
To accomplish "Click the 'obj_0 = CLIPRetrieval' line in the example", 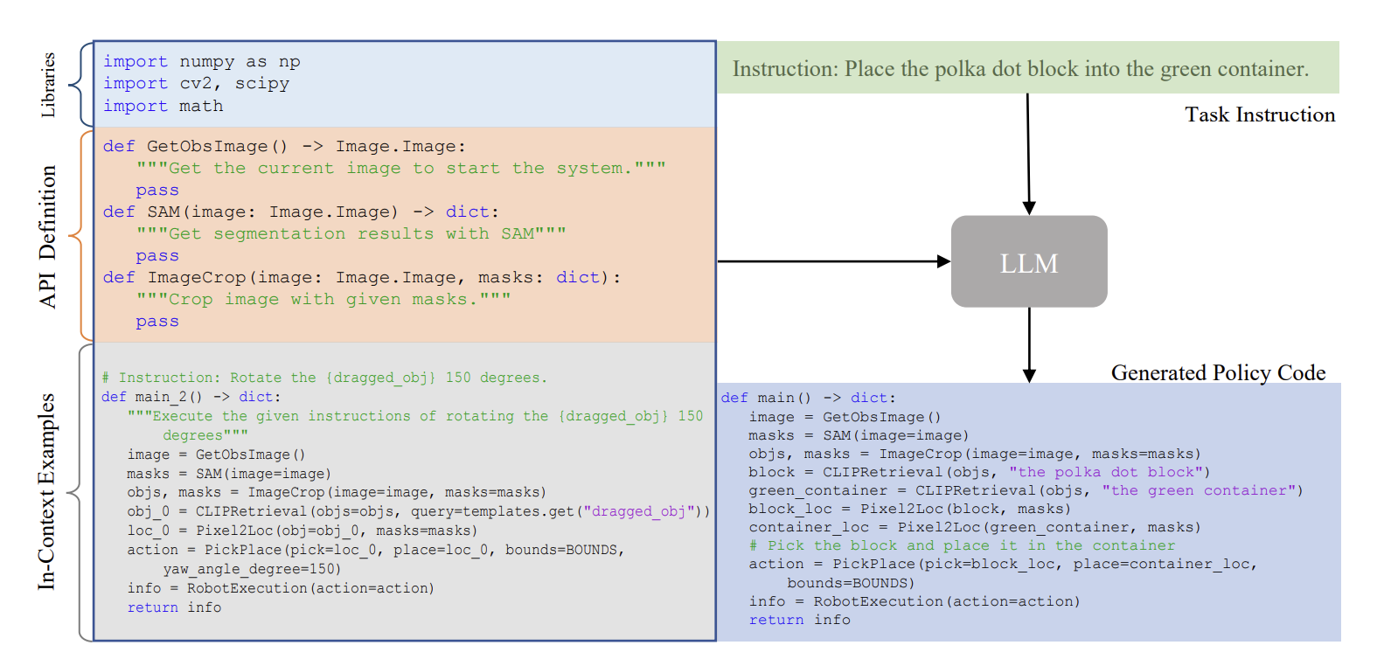I will (419, 511).
